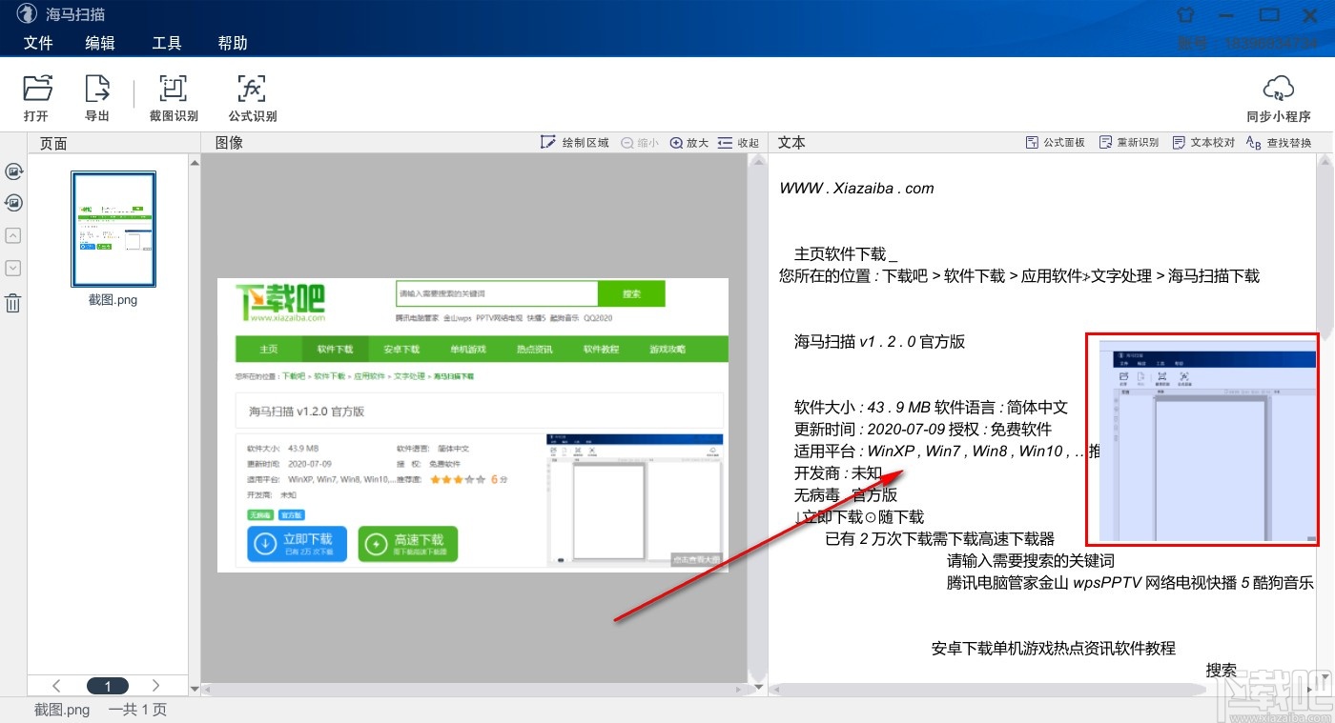The height and width of the screenshot is (723, 1335).
Task: Click 放大 zoom in tool
Action: click(689, 143)
